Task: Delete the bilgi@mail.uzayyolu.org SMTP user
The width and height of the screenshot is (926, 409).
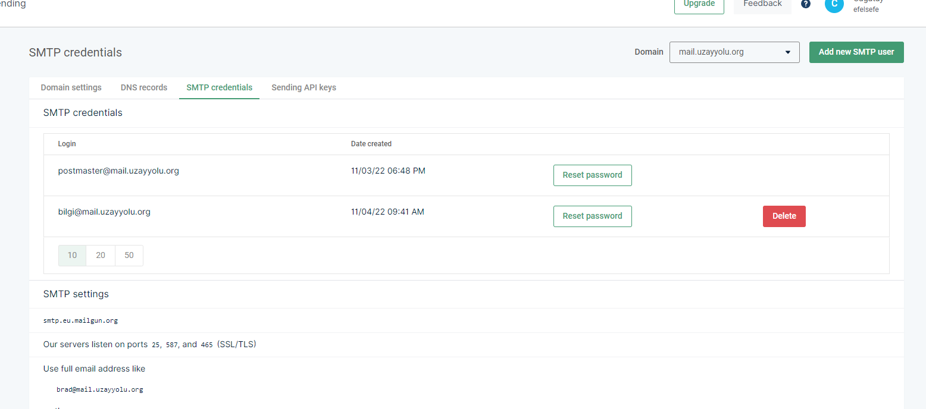Action: pyautogui.click(x=784, y=216)
